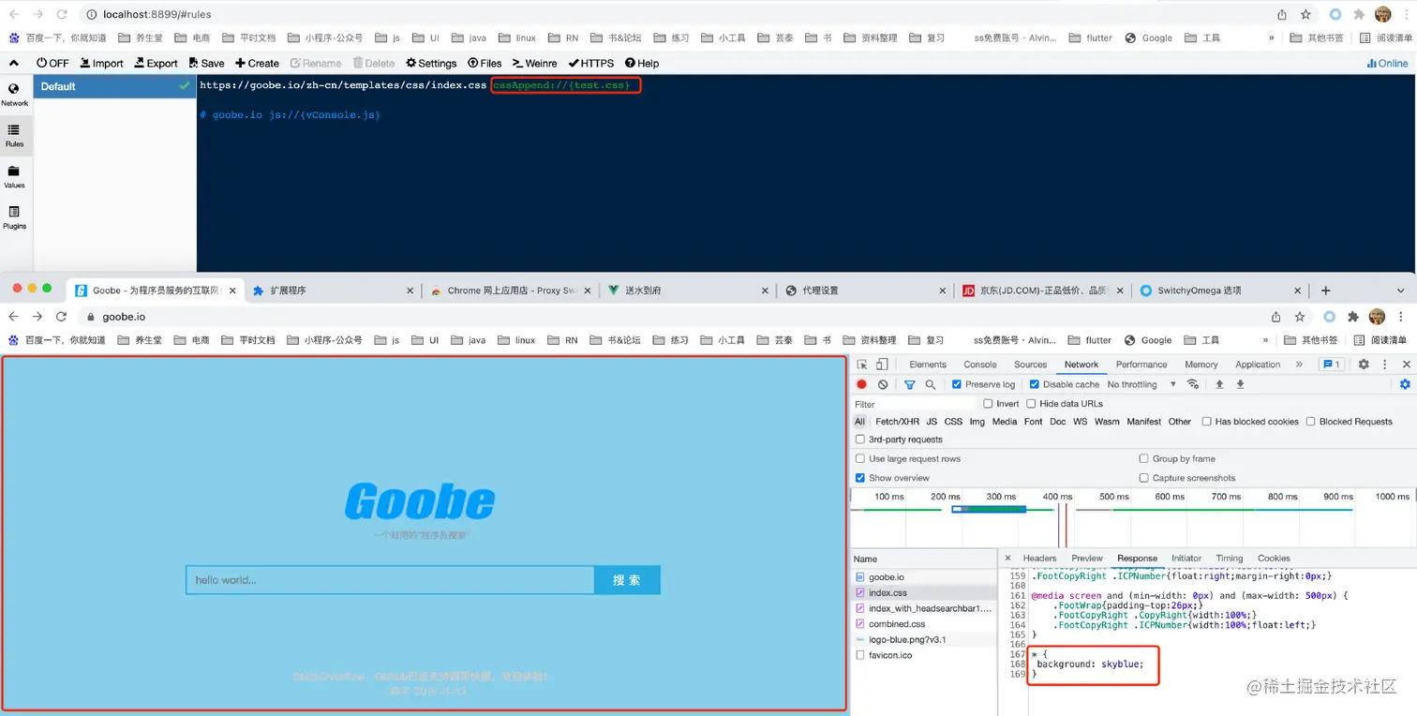Open Whistle Help

point(642,63)
